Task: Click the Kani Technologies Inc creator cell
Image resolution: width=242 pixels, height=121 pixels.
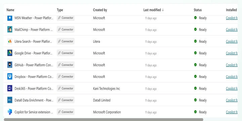Action: tap(107, 89)
